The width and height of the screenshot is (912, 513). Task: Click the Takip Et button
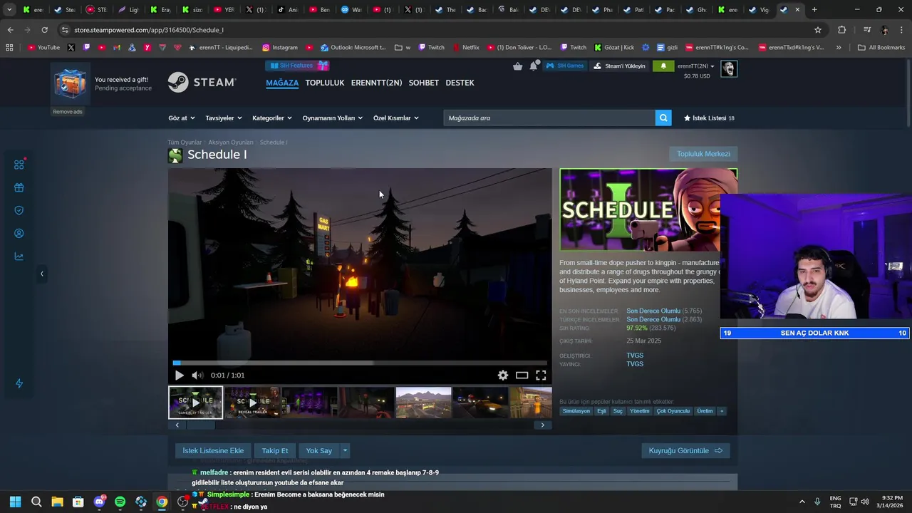[275, 450]
